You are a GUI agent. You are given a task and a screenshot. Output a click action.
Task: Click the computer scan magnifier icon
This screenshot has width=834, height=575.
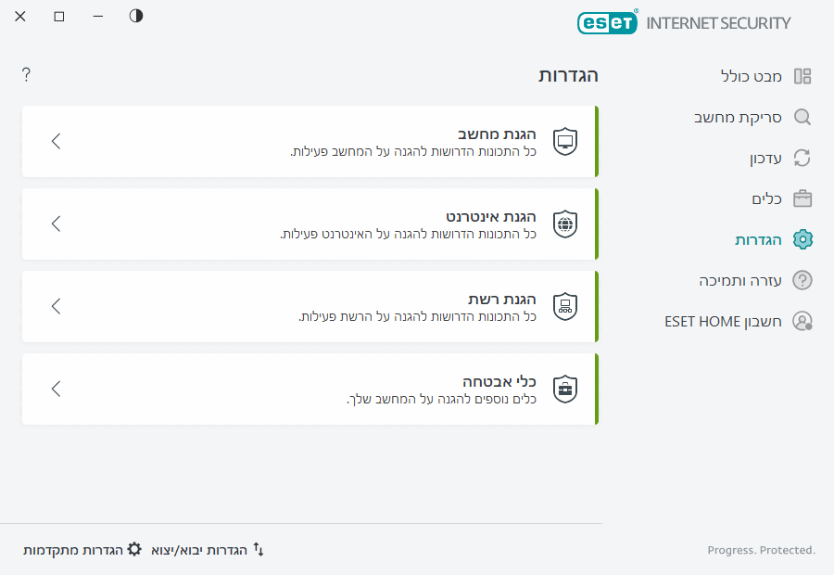[802, 118]
